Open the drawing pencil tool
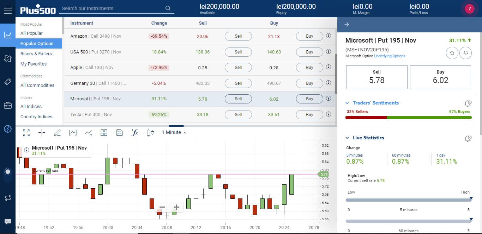The width and height of the screenshot is (482, 234). point(57,133)
